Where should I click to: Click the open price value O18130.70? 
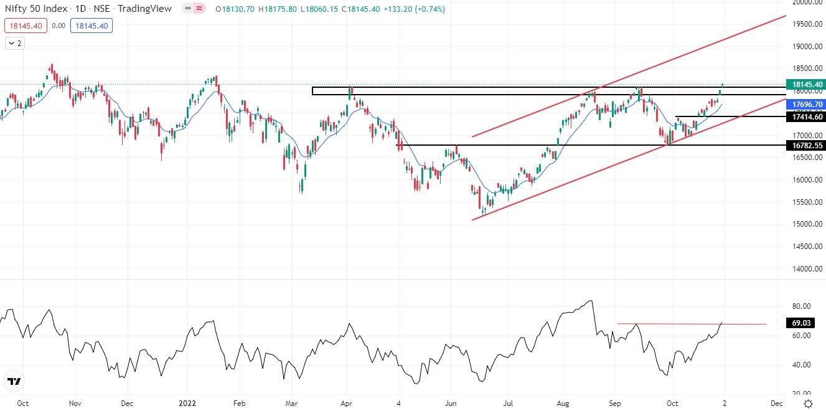pos(235,9)
